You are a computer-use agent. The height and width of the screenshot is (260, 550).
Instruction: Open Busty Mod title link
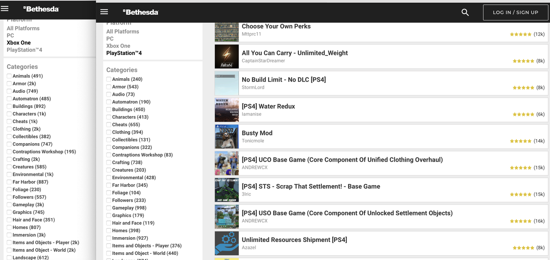click(x=257, y=133)
